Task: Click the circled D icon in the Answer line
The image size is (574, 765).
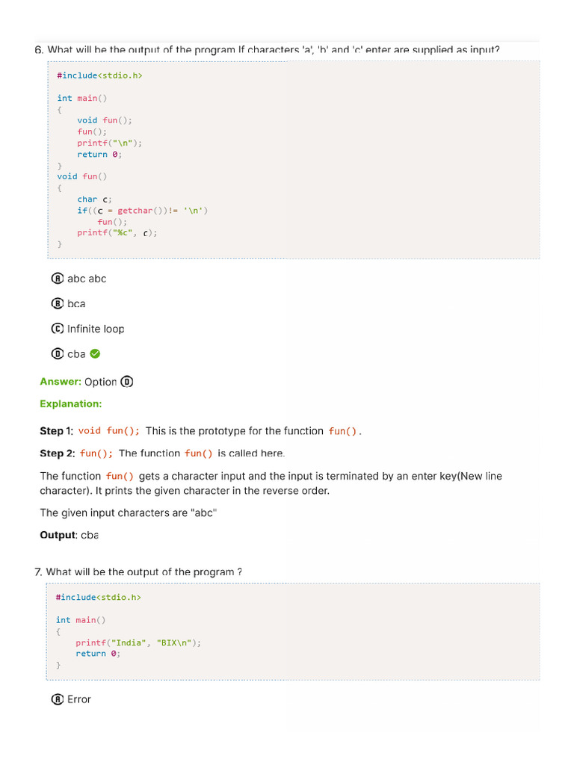Action: [127, 382]
